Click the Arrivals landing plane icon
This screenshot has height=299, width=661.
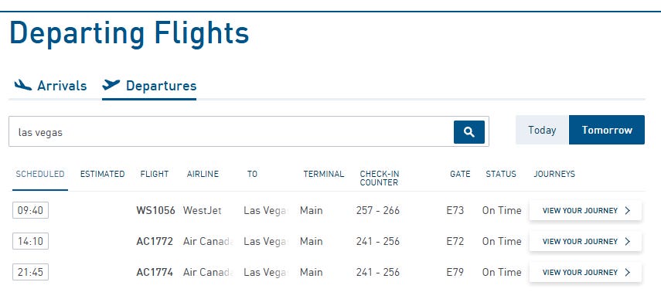[x=22, y=85]
